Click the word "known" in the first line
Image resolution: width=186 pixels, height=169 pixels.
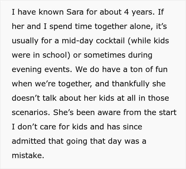tap(42, 12)
